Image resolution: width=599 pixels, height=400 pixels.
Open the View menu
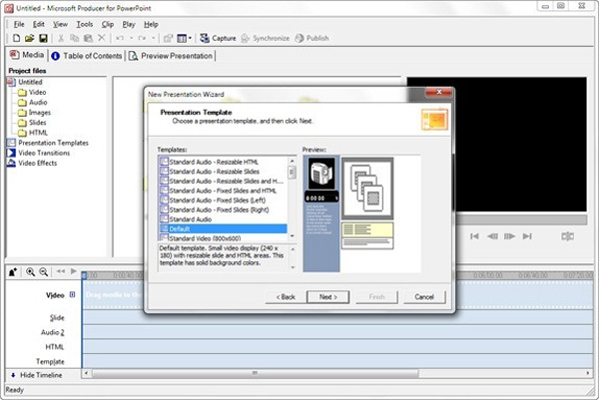(x=60, y=24)
